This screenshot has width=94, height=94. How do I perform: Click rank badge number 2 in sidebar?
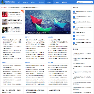[74, 17]
